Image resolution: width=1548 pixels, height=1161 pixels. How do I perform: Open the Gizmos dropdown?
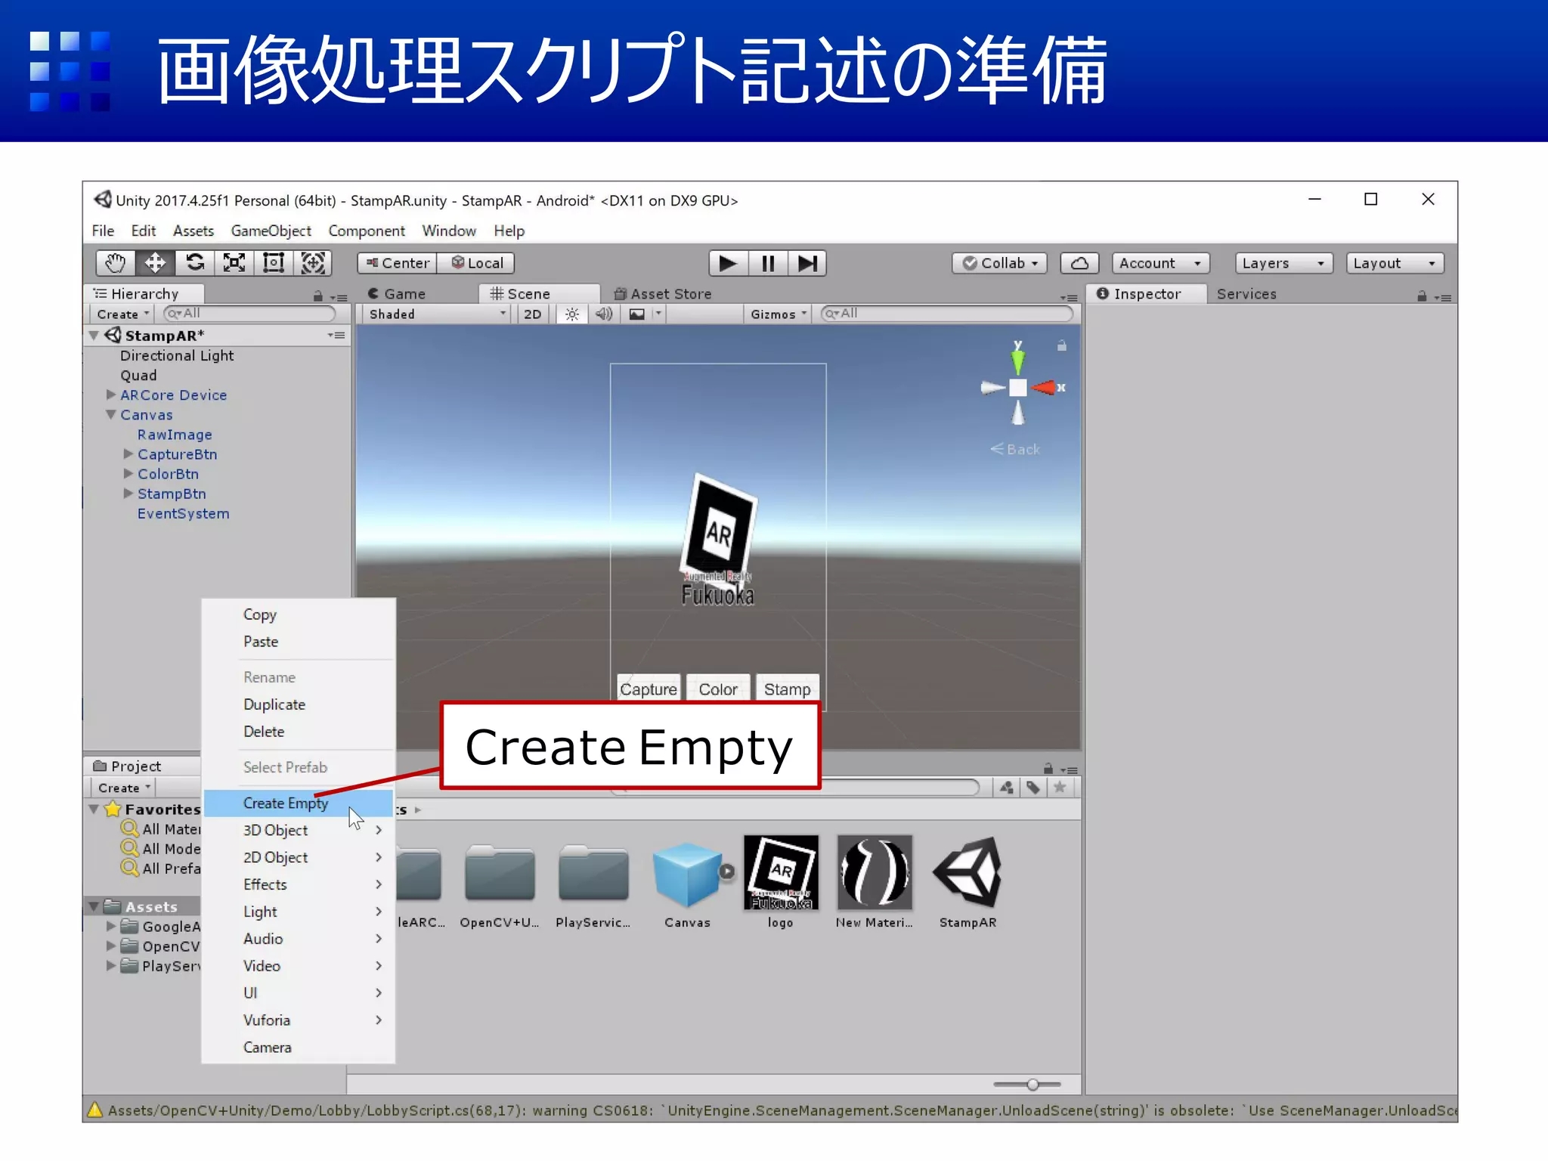coord(779,314)
